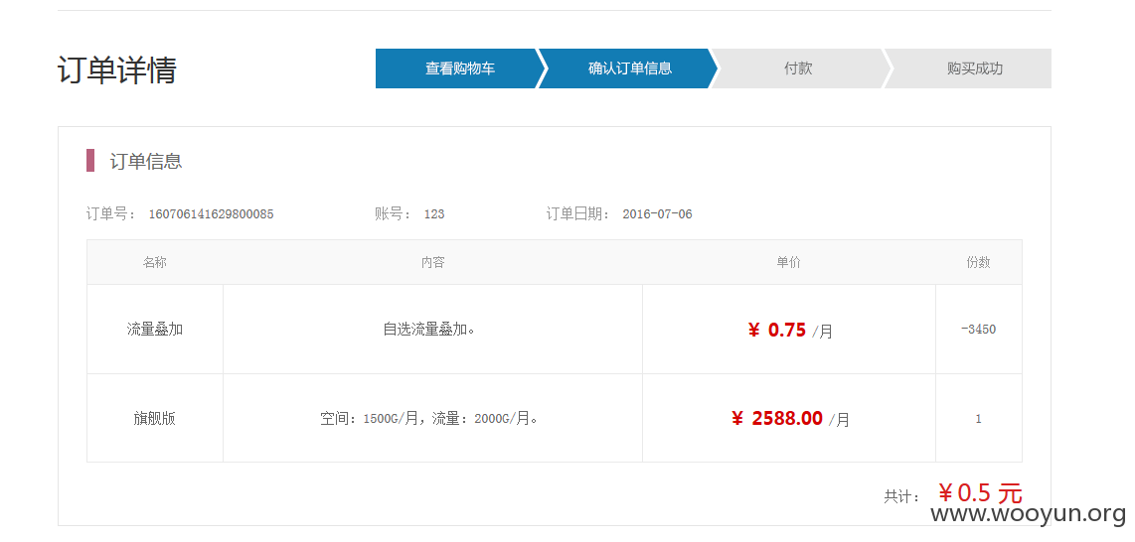Click the 份数 column header
The height and width of the screenshot is (542, 1135).
click(x=979, y=262)
